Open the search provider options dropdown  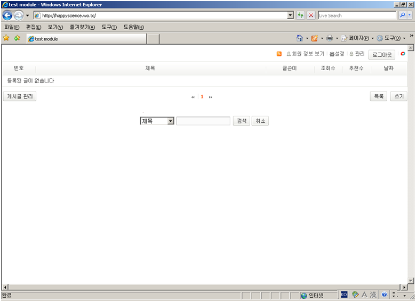[410, 15]
